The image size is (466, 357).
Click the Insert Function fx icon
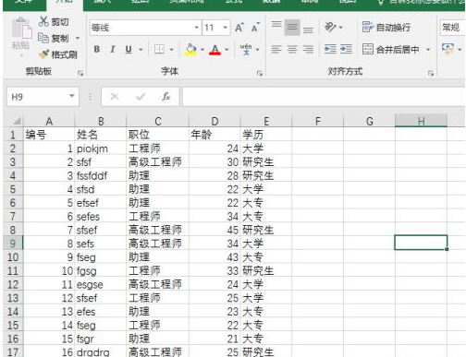(x=166, y=97)
